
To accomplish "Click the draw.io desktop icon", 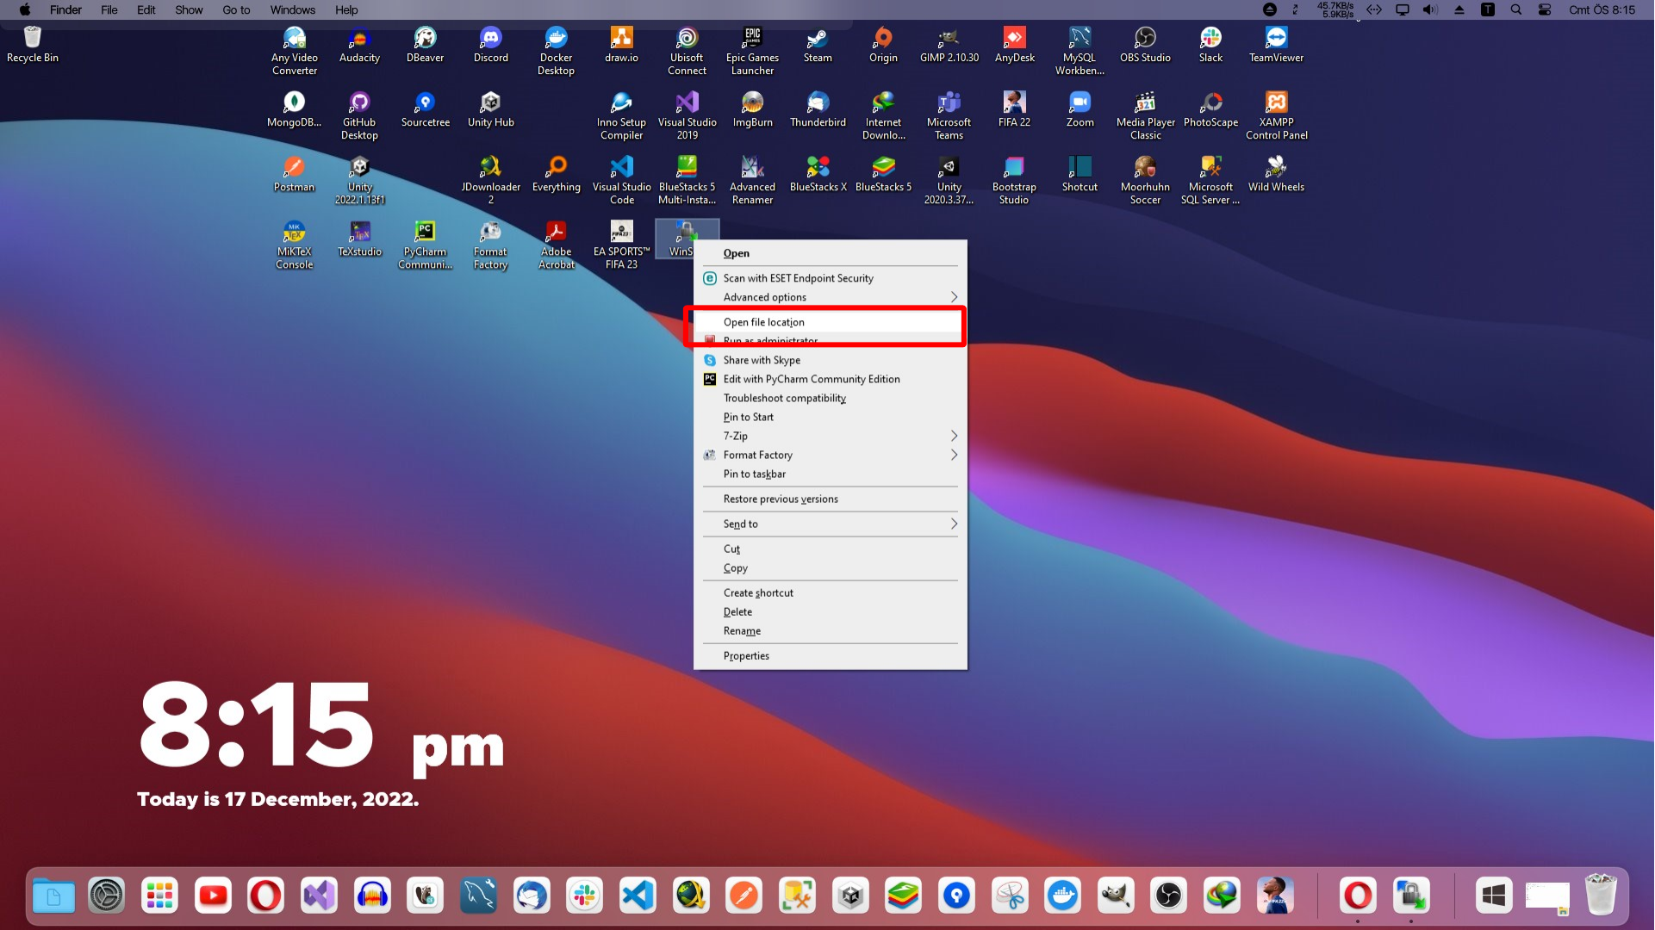I will click(621, 45).
